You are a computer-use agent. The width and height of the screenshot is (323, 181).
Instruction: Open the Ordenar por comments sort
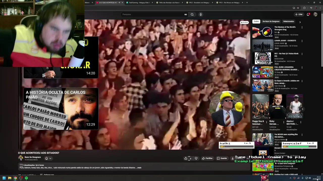coord(47,175)
